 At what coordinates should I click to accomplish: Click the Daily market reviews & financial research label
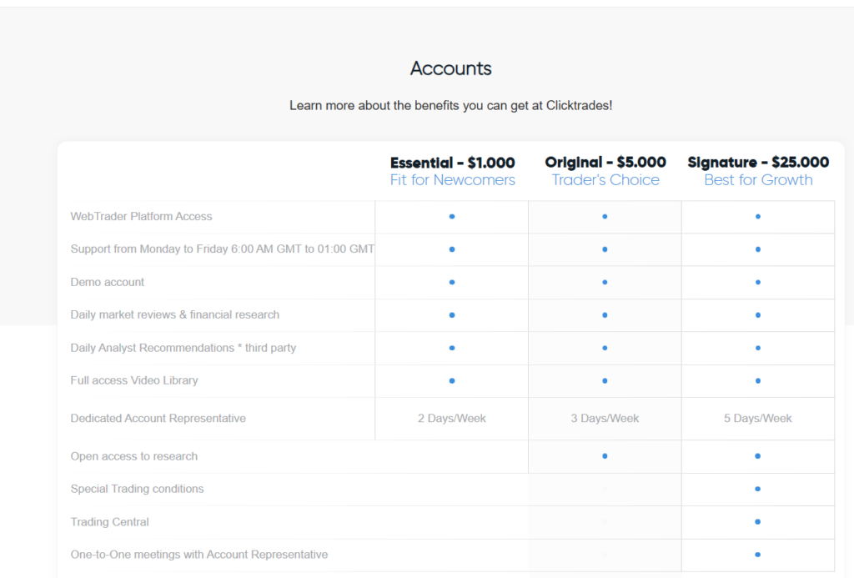click(175, 315)
